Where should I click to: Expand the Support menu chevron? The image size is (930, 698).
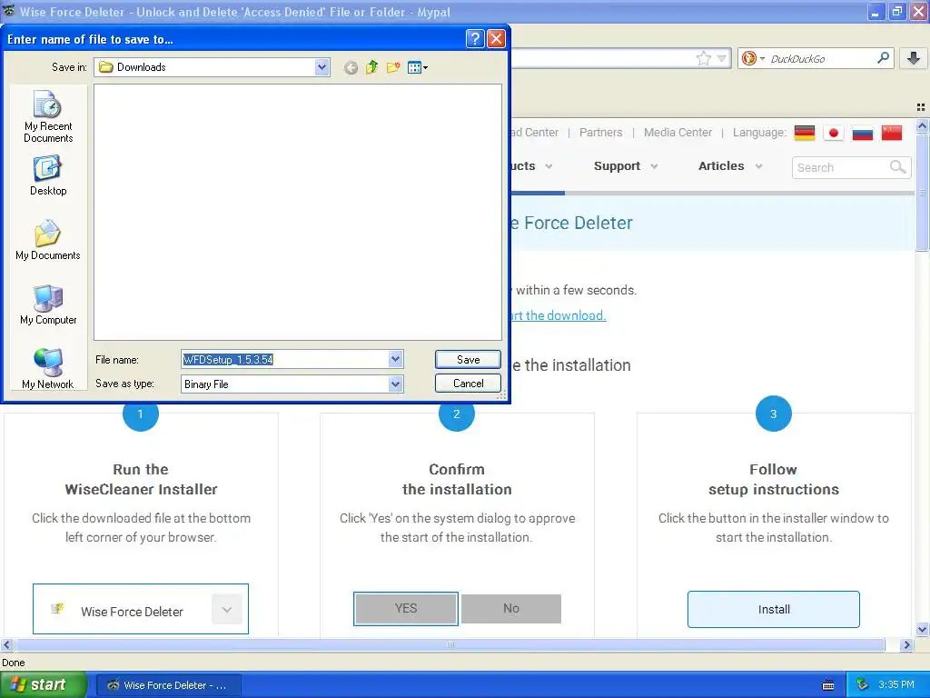654,167
